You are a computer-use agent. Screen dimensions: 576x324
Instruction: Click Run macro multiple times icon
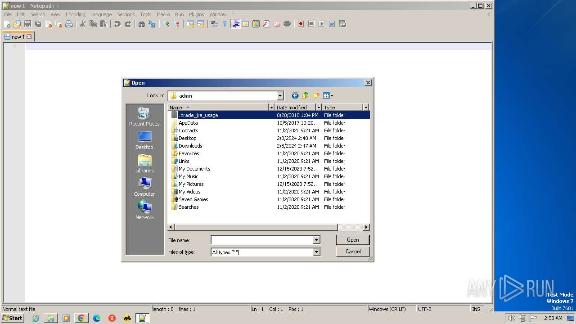(332, 24)
